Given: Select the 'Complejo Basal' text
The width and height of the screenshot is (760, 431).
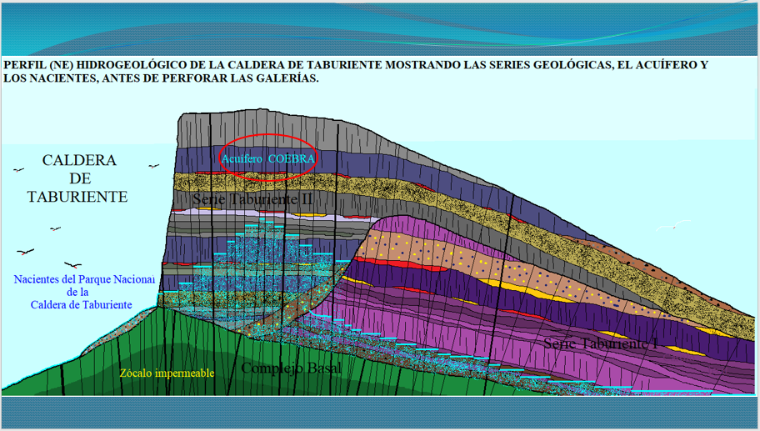Looking at the screenshot, I should [x=291, y=368].
